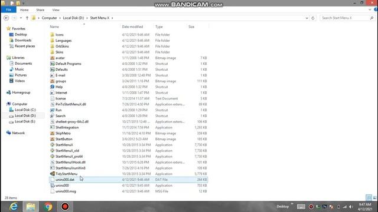Expand the ribbon chevron
This screenshot has height=212, width=378.
(x=370, y=10)
